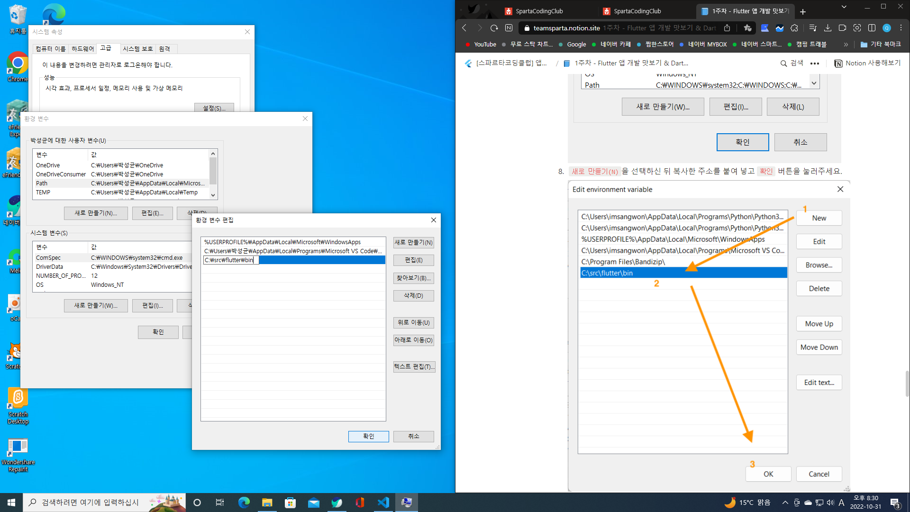Image resolution: width=910 pixels, height=512 pixels.
Task: Open Task View on the taskbar
Action: coord(219,503)
